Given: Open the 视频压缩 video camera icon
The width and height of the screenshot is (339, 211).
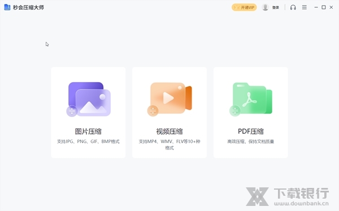Looking at the screenshot, I should click(x=169, y=99).
